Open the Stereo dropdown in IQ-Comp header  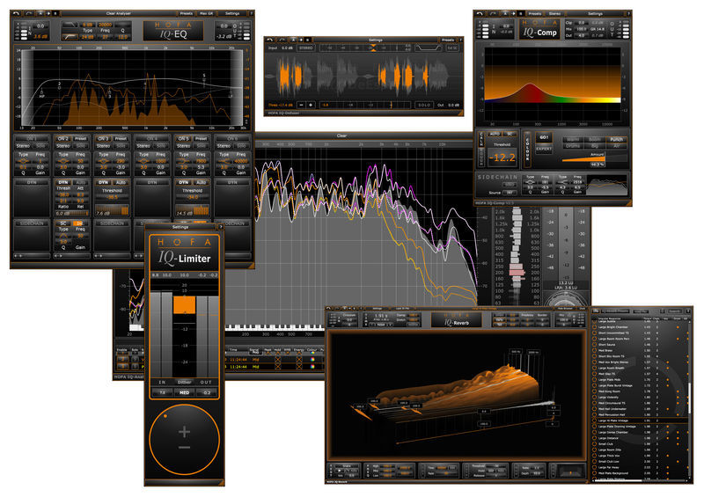pyautogui.click(x=555, y=13)
